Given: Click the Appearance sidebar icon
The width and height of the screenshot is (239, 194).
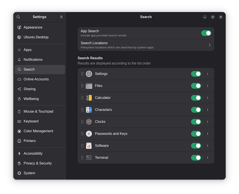Looking at the screenshot, I should click(19, 27).
